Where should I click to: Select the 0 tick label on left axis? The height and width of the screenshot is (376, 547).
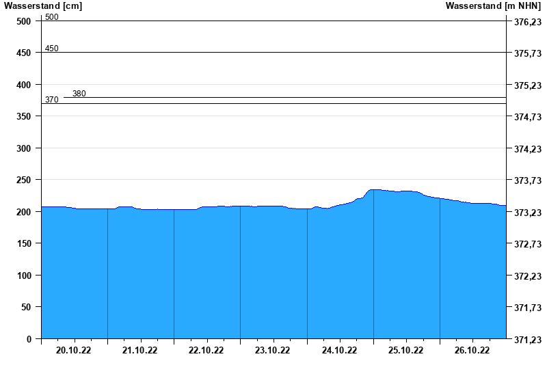29,339
